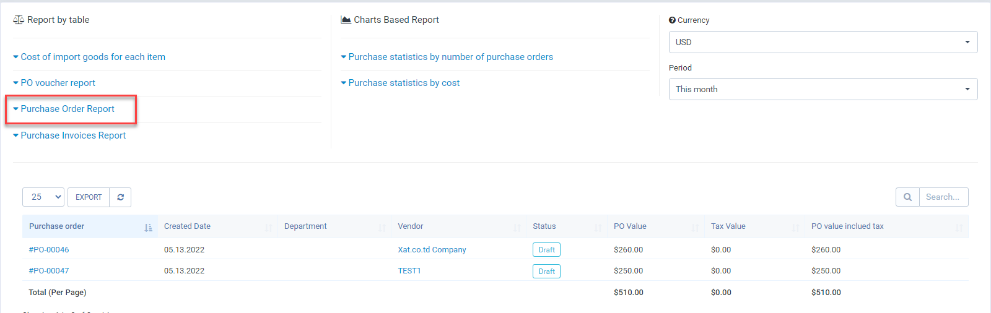Sort by the Department column header

click(305, 226)
